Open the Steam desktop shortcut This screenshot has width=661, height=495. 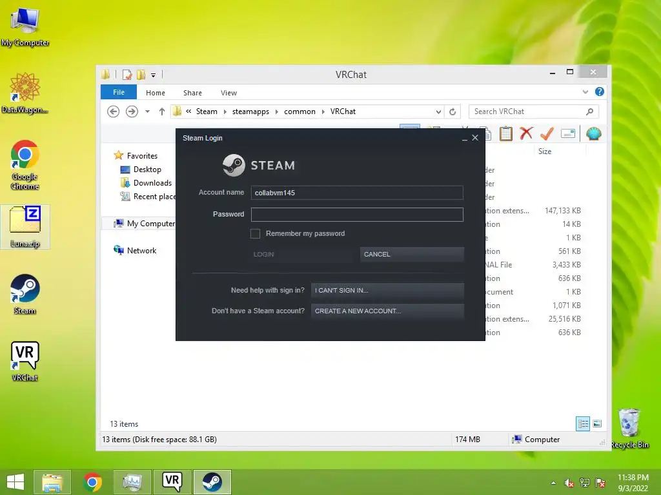[x=25, y=294]
